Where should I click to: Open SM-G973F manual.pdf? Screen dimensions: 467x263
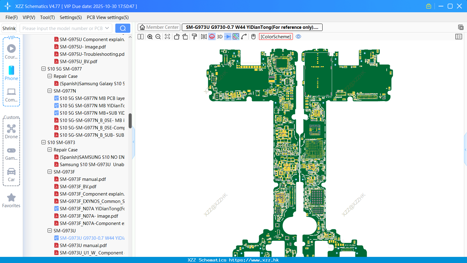click(x=83, y=179)
